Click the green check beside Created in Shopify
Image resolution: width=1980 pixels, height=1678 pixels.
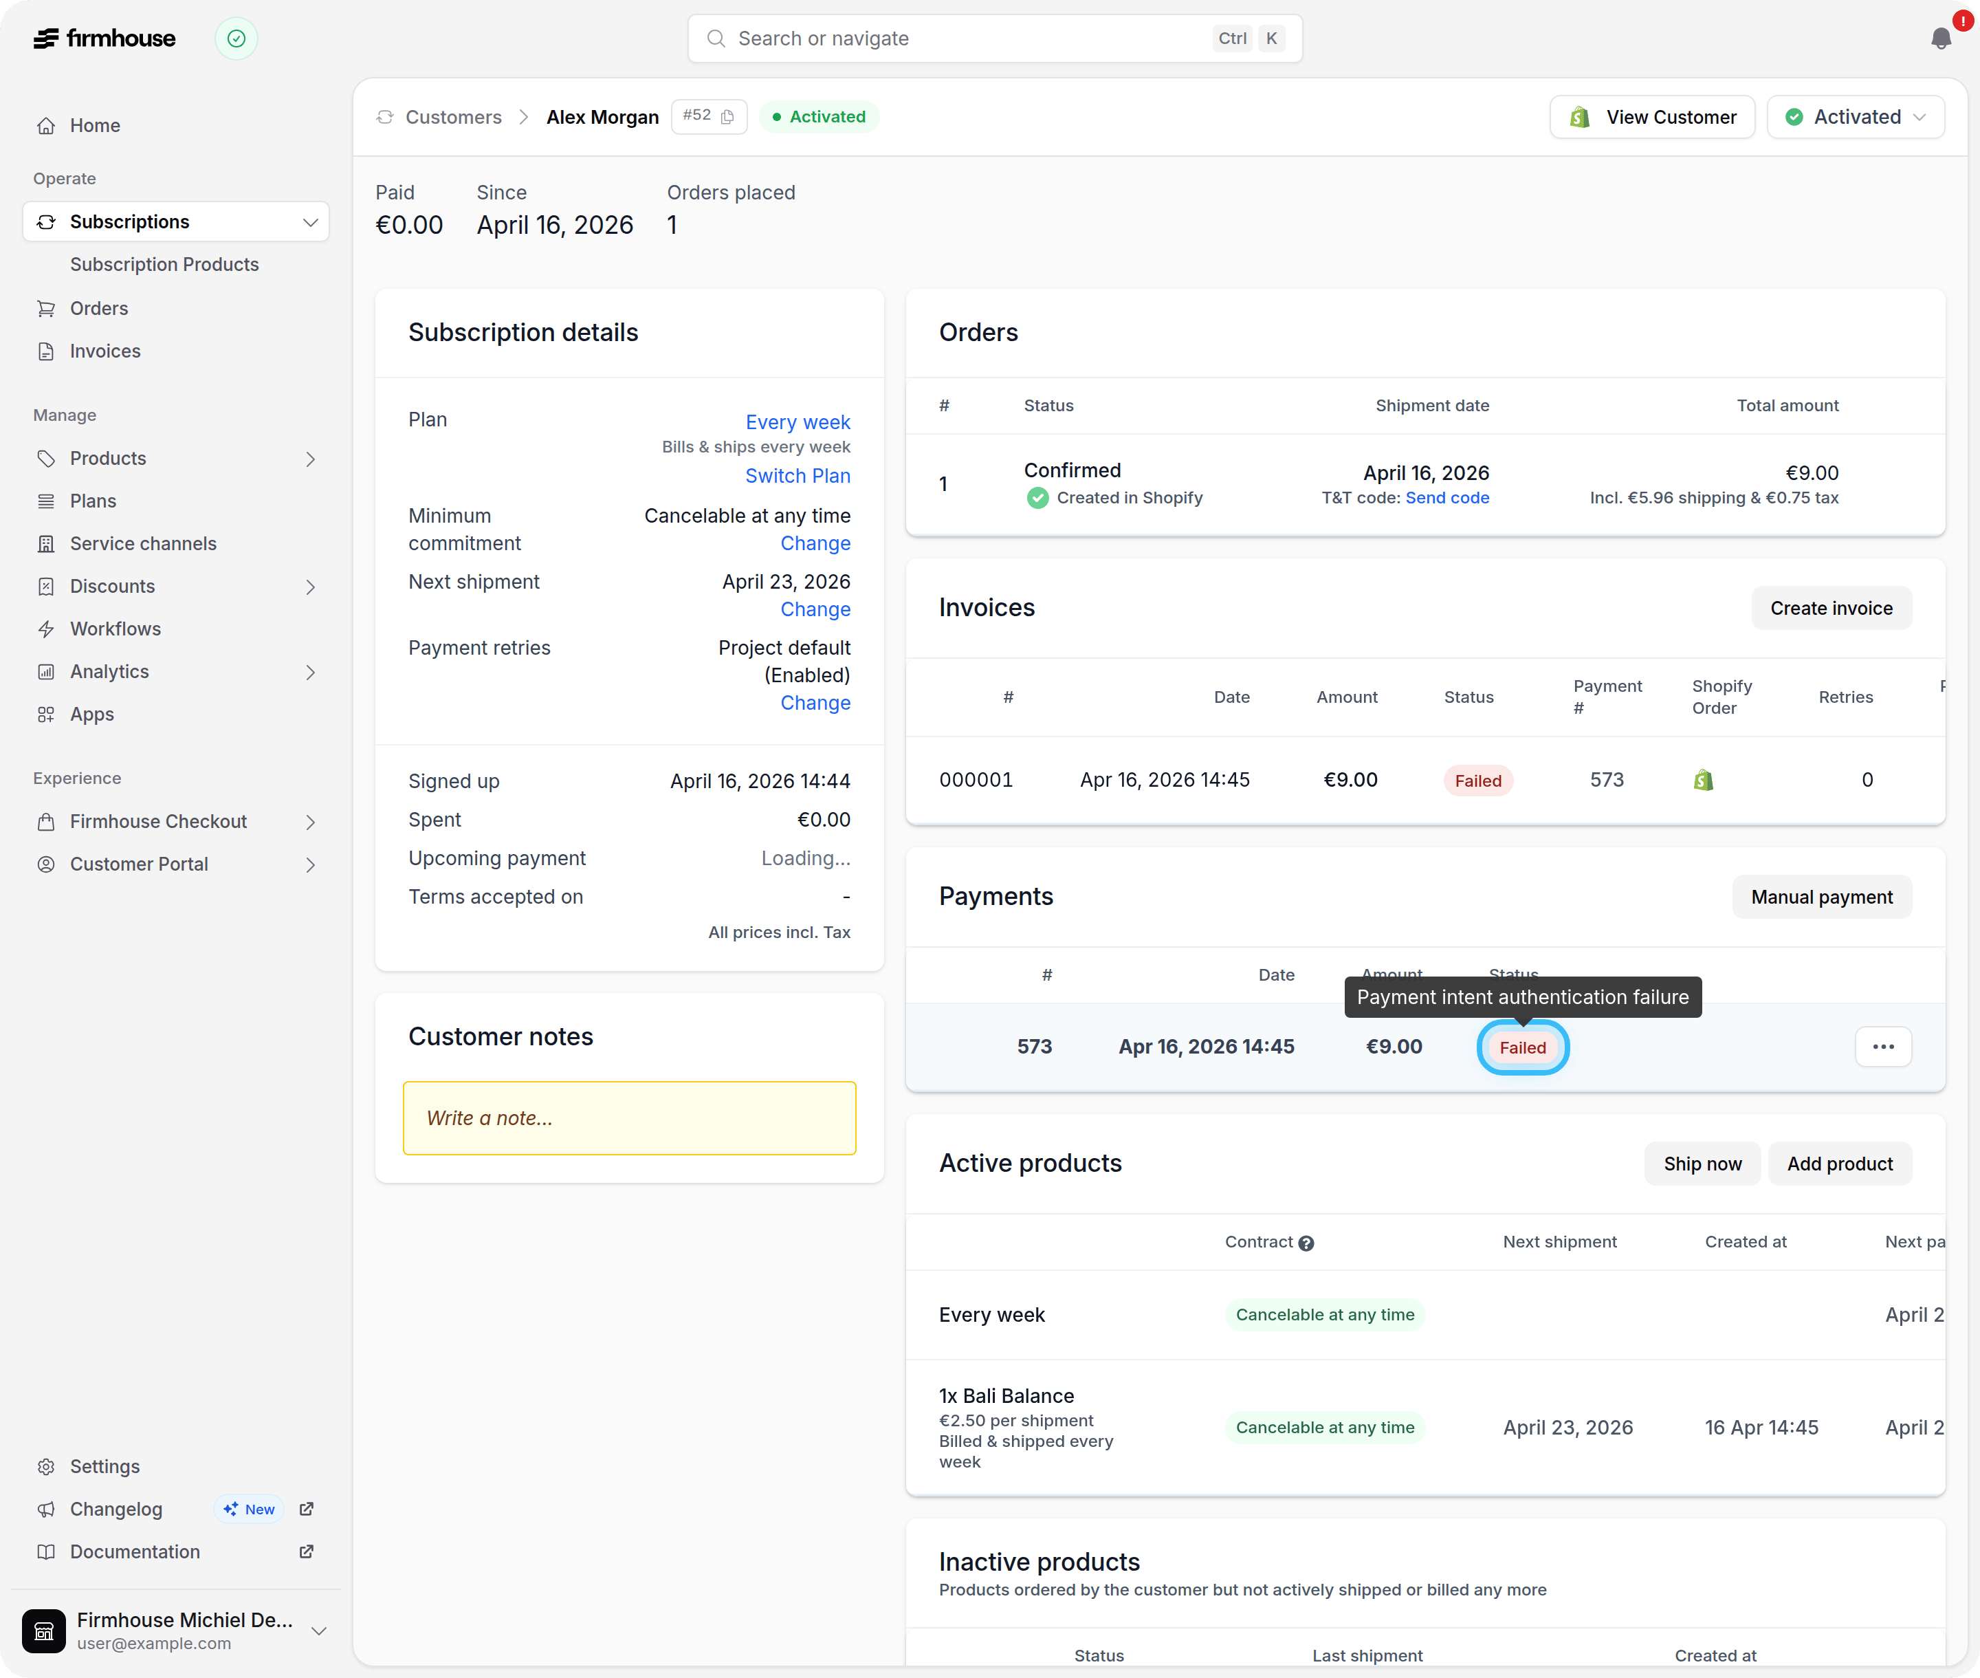click(x=1037, y=499)
